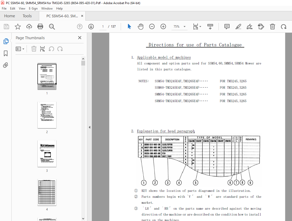Go to previous page arrow
This screenshot has width=292, height=221.
click(80, 27)
